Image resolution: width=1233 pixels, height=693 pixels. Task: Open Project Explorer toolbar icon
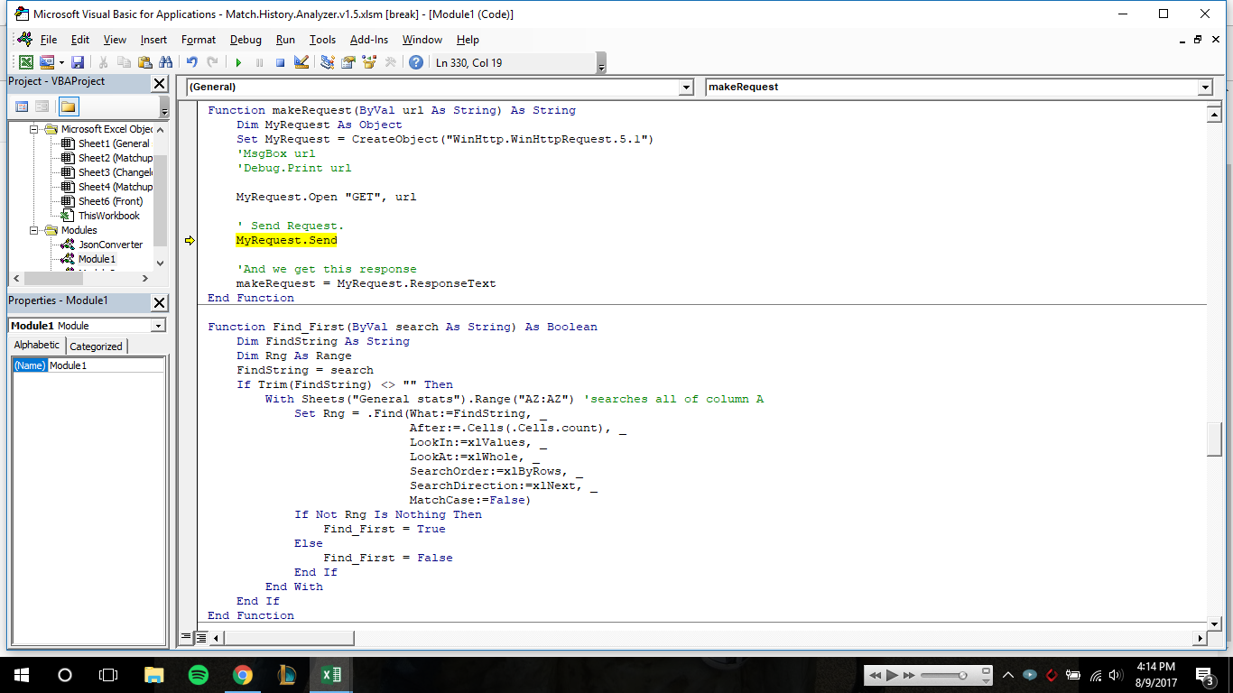(327, 62)
